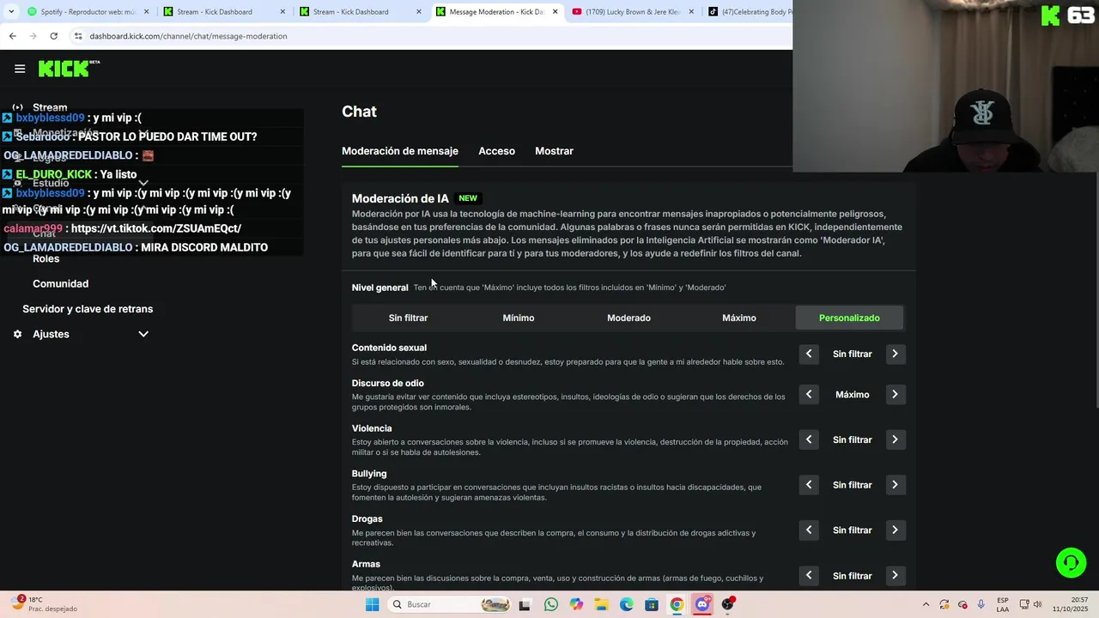Switch to first Stream - Kick Dashboard tab
This screenshot has width=1099, height=618.
pyautogui.click(x=225, y=12)
